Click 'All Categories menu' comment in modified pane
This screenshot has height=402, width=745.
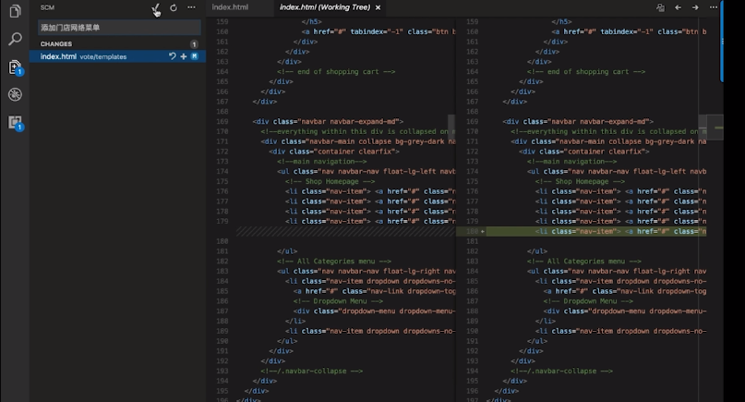coord(584,262)
